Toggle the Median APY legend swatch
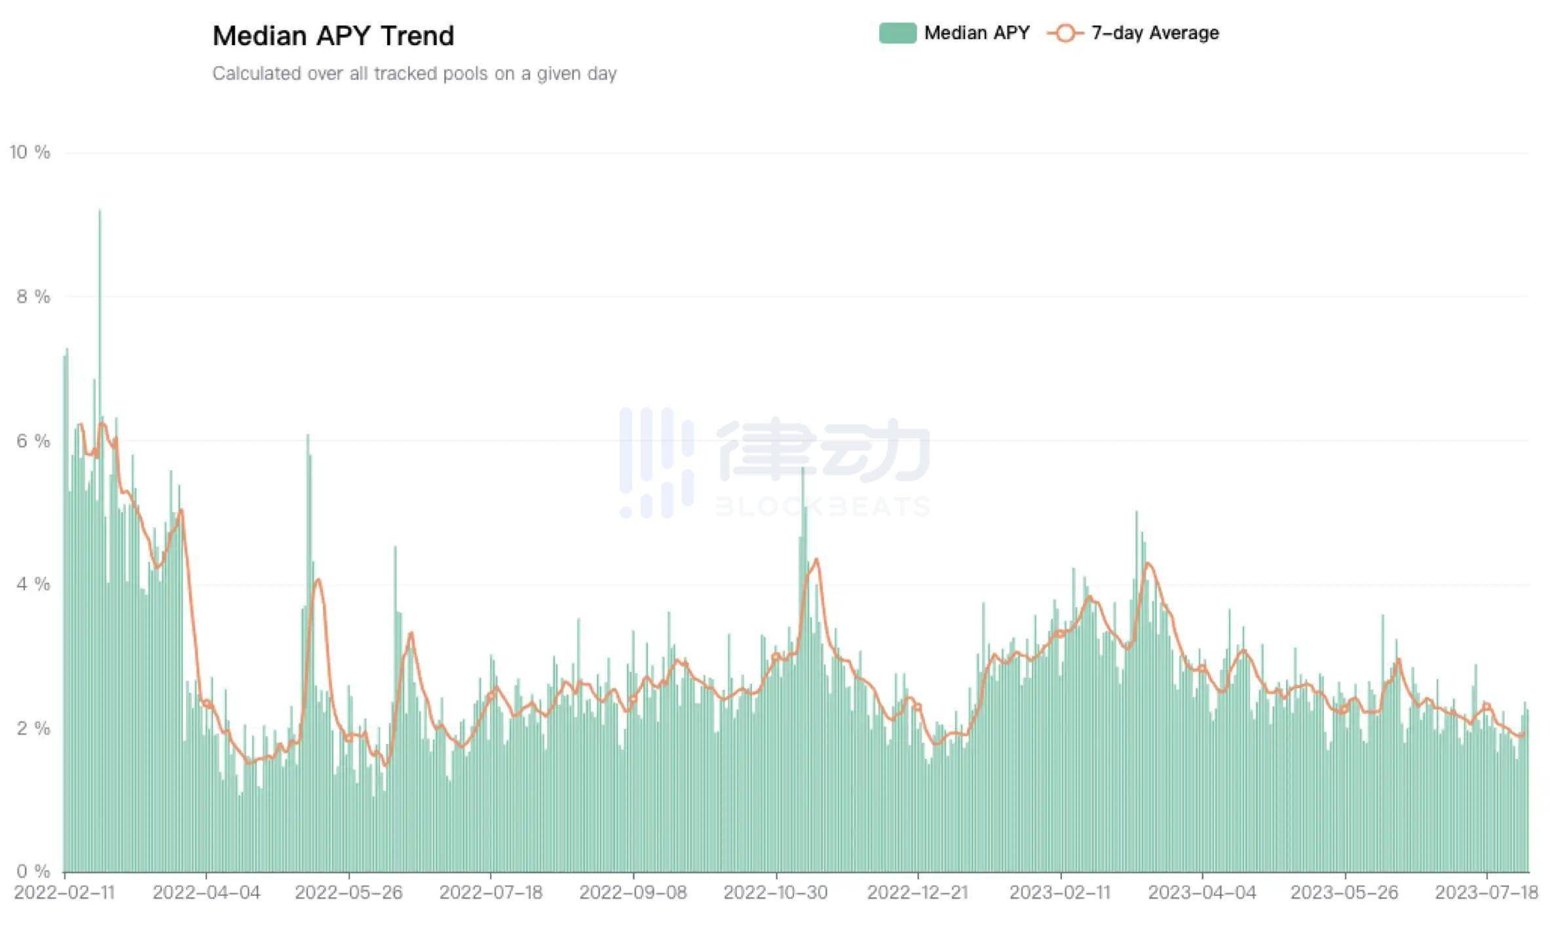 click(x=897, y=33)
